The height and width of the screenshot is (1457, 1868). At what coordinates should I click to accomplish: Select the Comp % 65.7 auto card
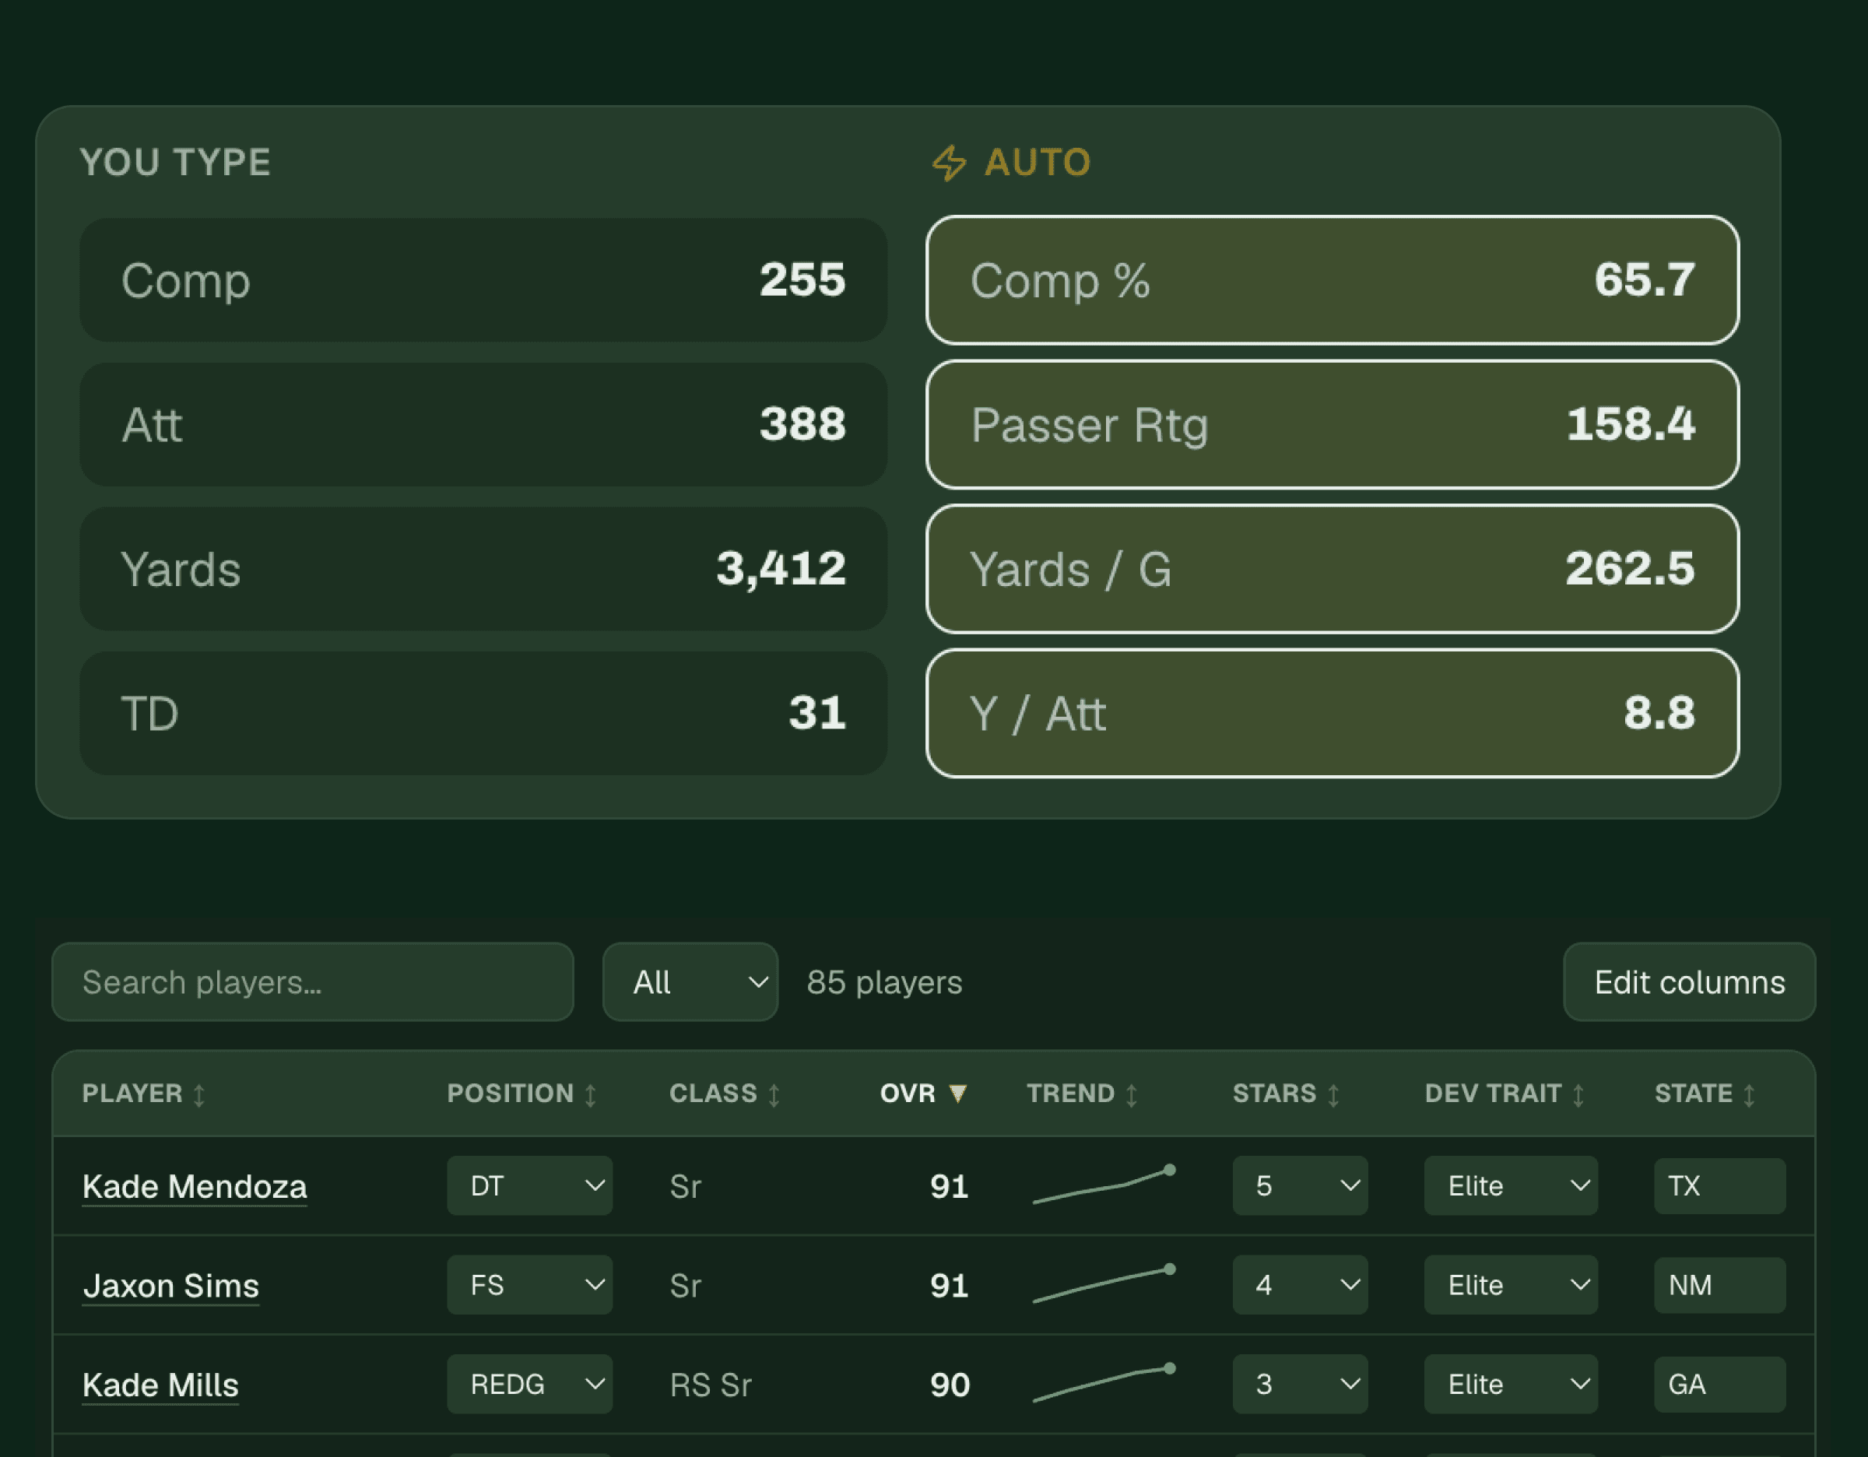click(x=1333, y=279)
